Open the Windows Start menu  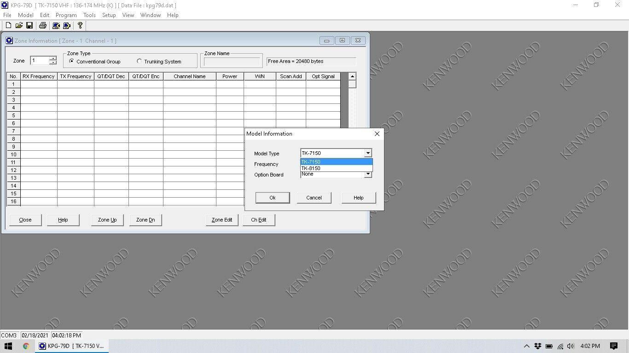[8, 346]
